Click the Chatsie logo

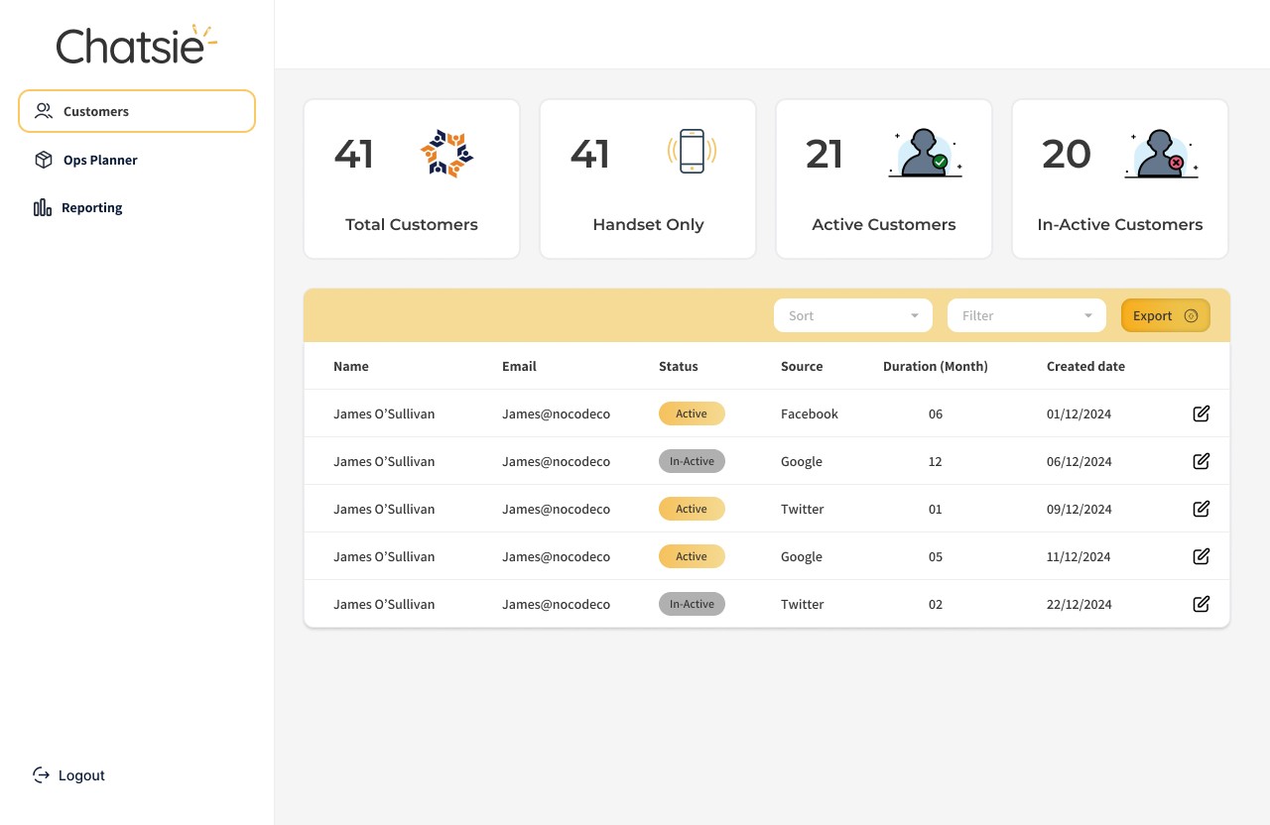137,45
